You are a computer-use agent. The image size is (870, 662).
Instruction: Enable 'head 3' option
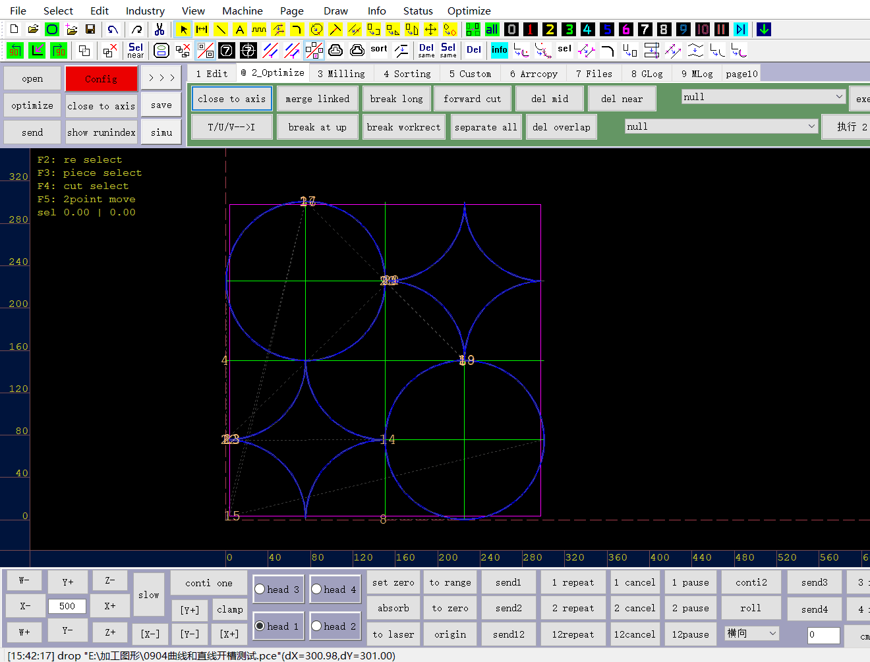(260, 590)
